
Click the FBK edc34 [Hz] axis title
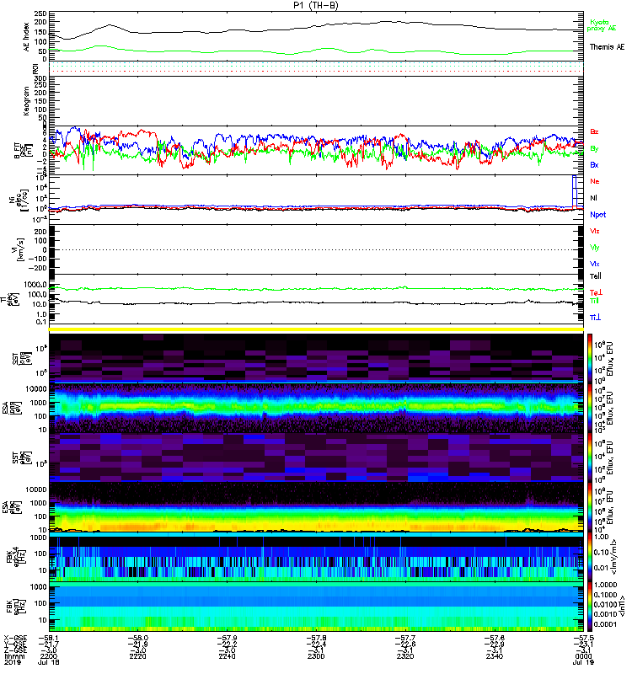point(14,557)
